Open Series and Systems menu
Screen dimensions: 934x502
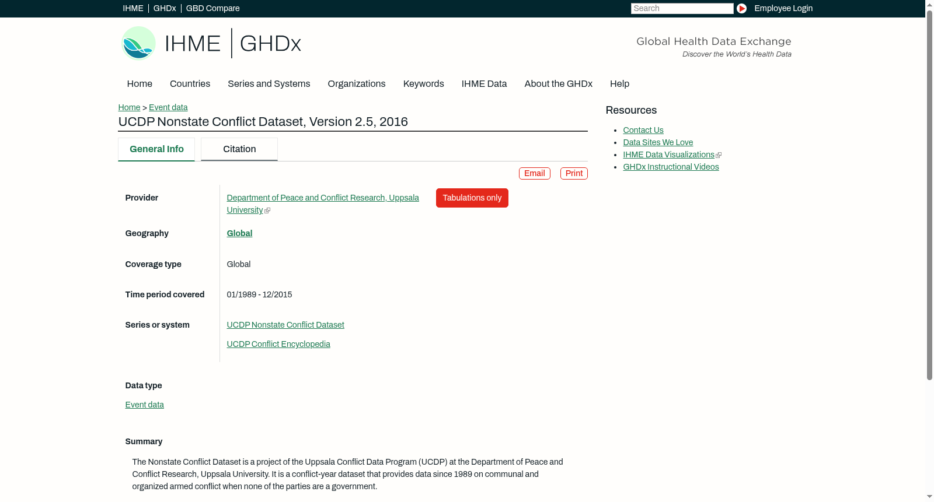pos(269,84)
